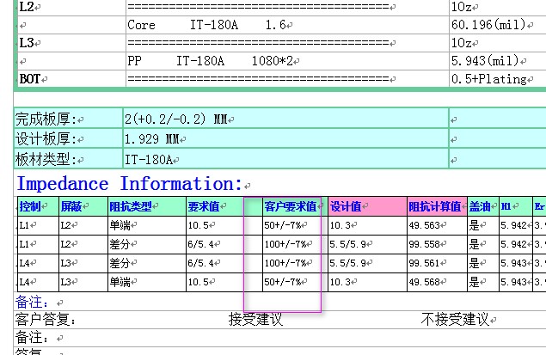546x355 pixels.
Task: Click the 'Impedance Information:' heading
Action: pyautogui.click(x=129, y=183)
